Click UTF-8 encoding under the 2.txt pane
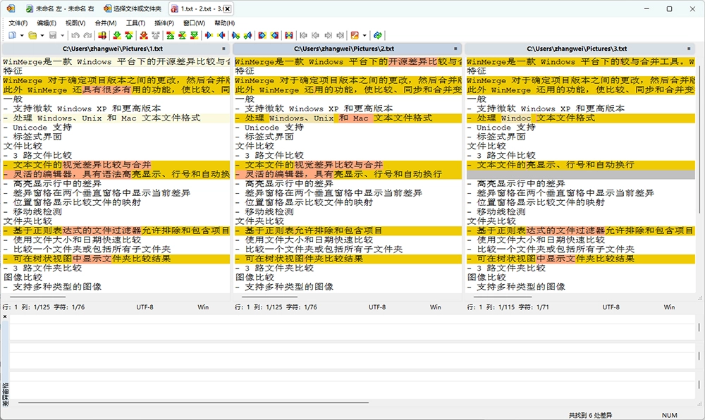 point(377,307)
